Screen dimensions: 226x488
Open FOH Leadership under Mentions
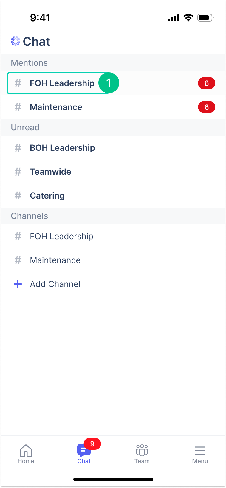click(x=62, y=83)
